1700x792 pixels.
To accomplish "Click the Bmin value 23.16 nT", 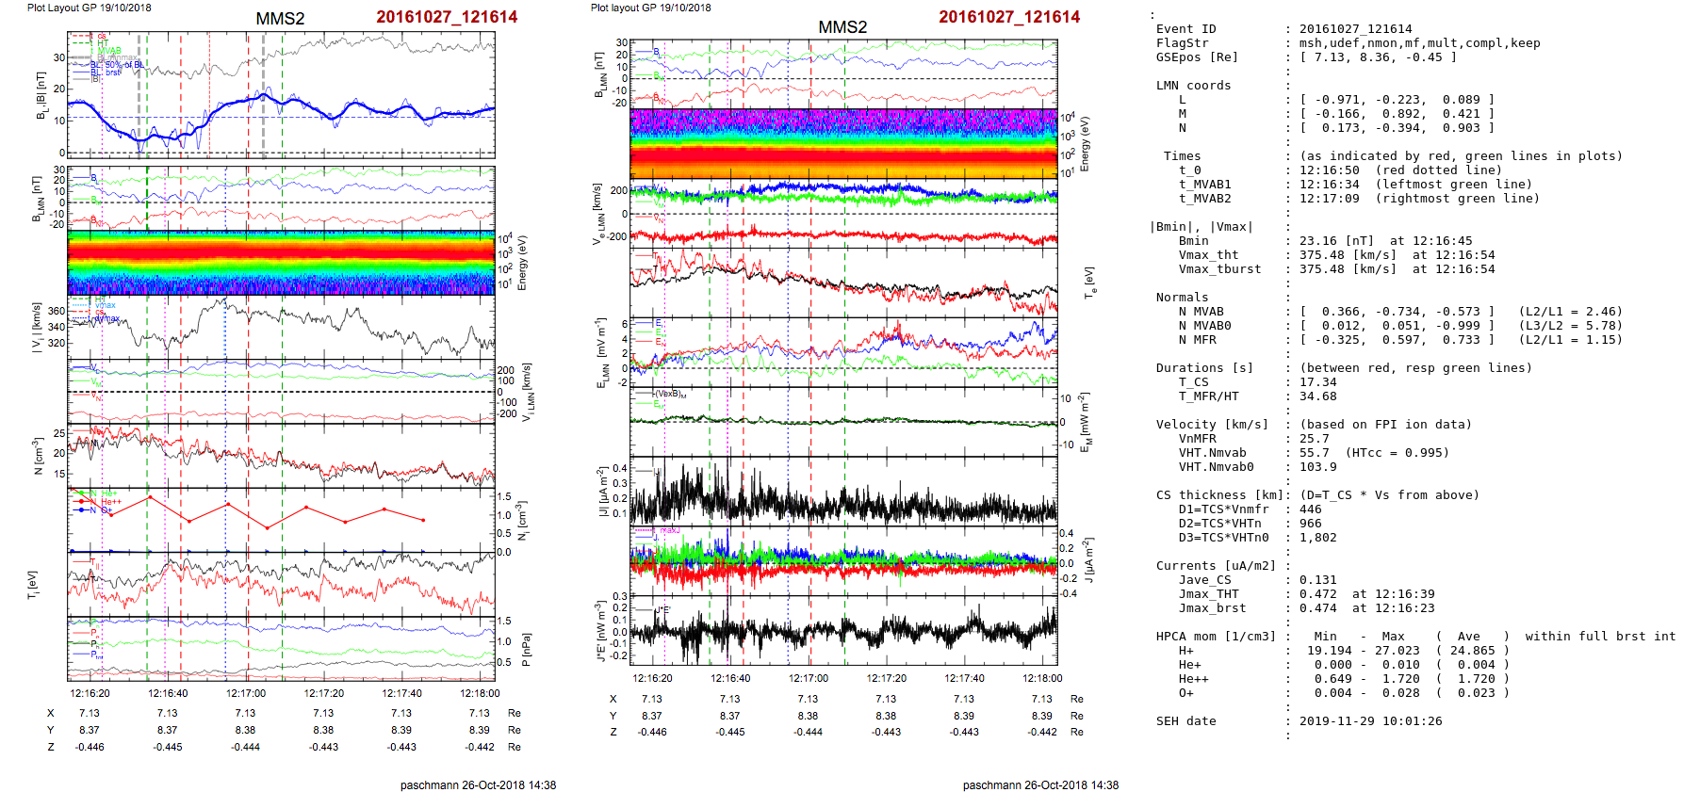I will point(1335,241).
